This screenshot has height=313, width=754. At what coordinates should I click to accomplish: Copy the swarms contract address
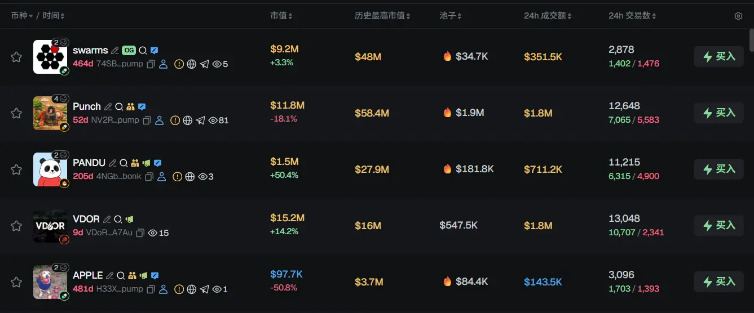151,64
